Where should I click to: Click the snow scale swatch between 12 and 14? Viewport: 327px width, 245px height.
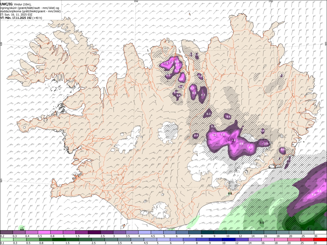pos(245,232)
